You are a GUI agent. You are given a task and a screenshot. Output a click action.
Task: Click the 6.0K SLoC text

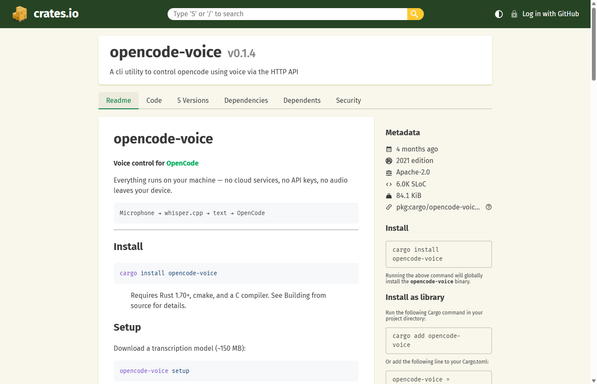click(x=411, y=184)
